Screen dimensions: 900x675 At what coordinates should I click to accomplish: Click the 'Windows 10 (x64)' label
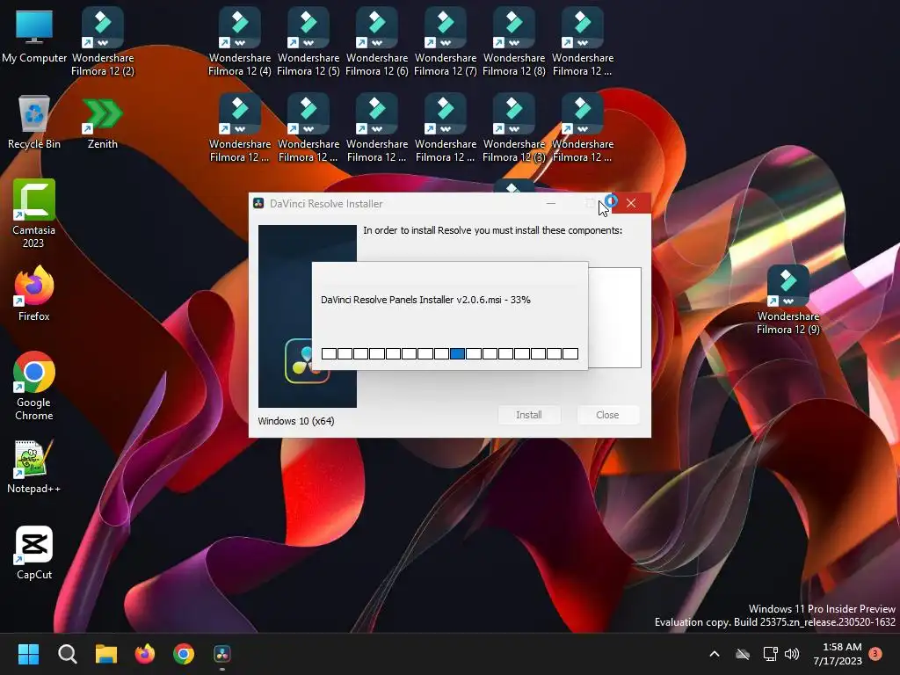coord(295,421)
